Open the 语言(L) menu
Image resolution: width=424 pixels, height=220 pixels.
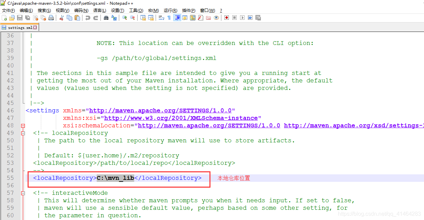pyautogui.click(x=99, y=11)
